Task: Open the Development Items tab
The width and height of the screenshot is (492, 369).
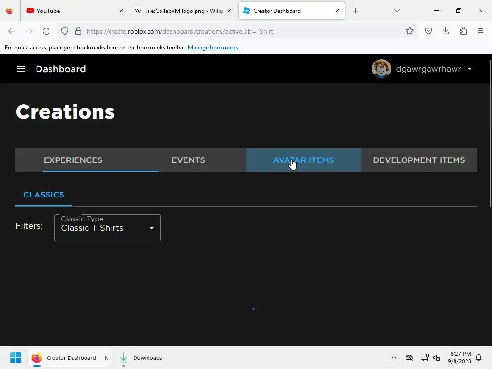Action: 419,160
